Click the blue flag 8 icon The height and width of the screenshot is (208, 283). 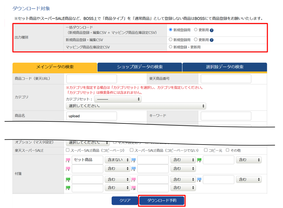pyautogui.click(x=199, y=180)
